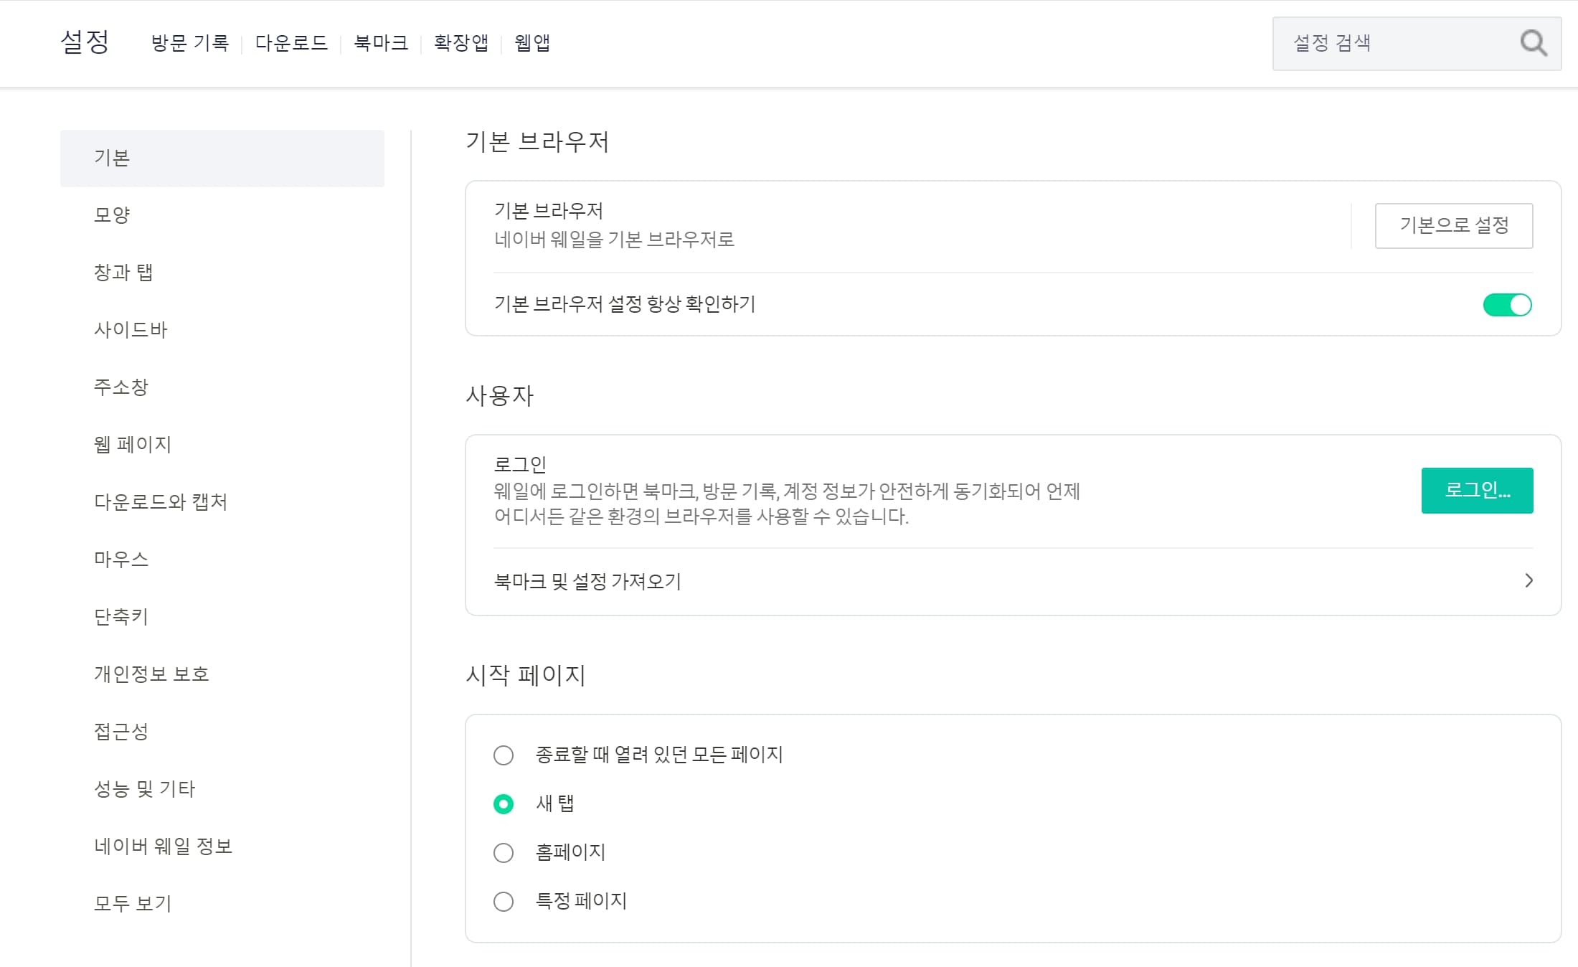Open 네이버 웨일 정보 page

pos(164,846)
